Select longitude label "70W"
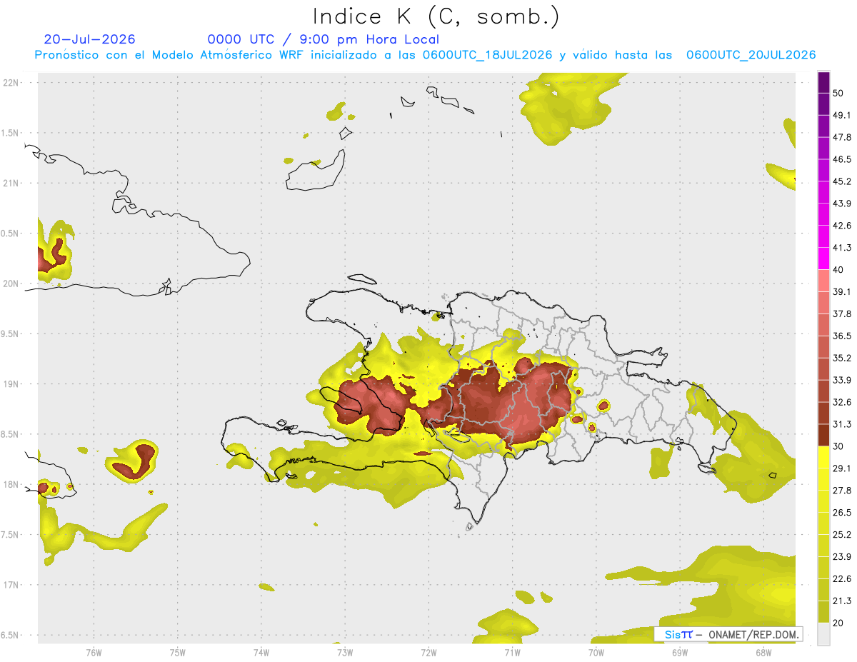The width and height of the screenshot is (857, 662). coord(596,652)
